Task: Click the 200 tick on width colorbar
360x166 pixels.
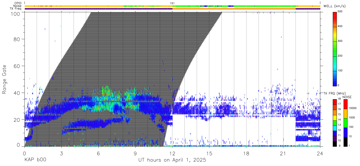Action: pyautogui.click(x=340, y=56)
